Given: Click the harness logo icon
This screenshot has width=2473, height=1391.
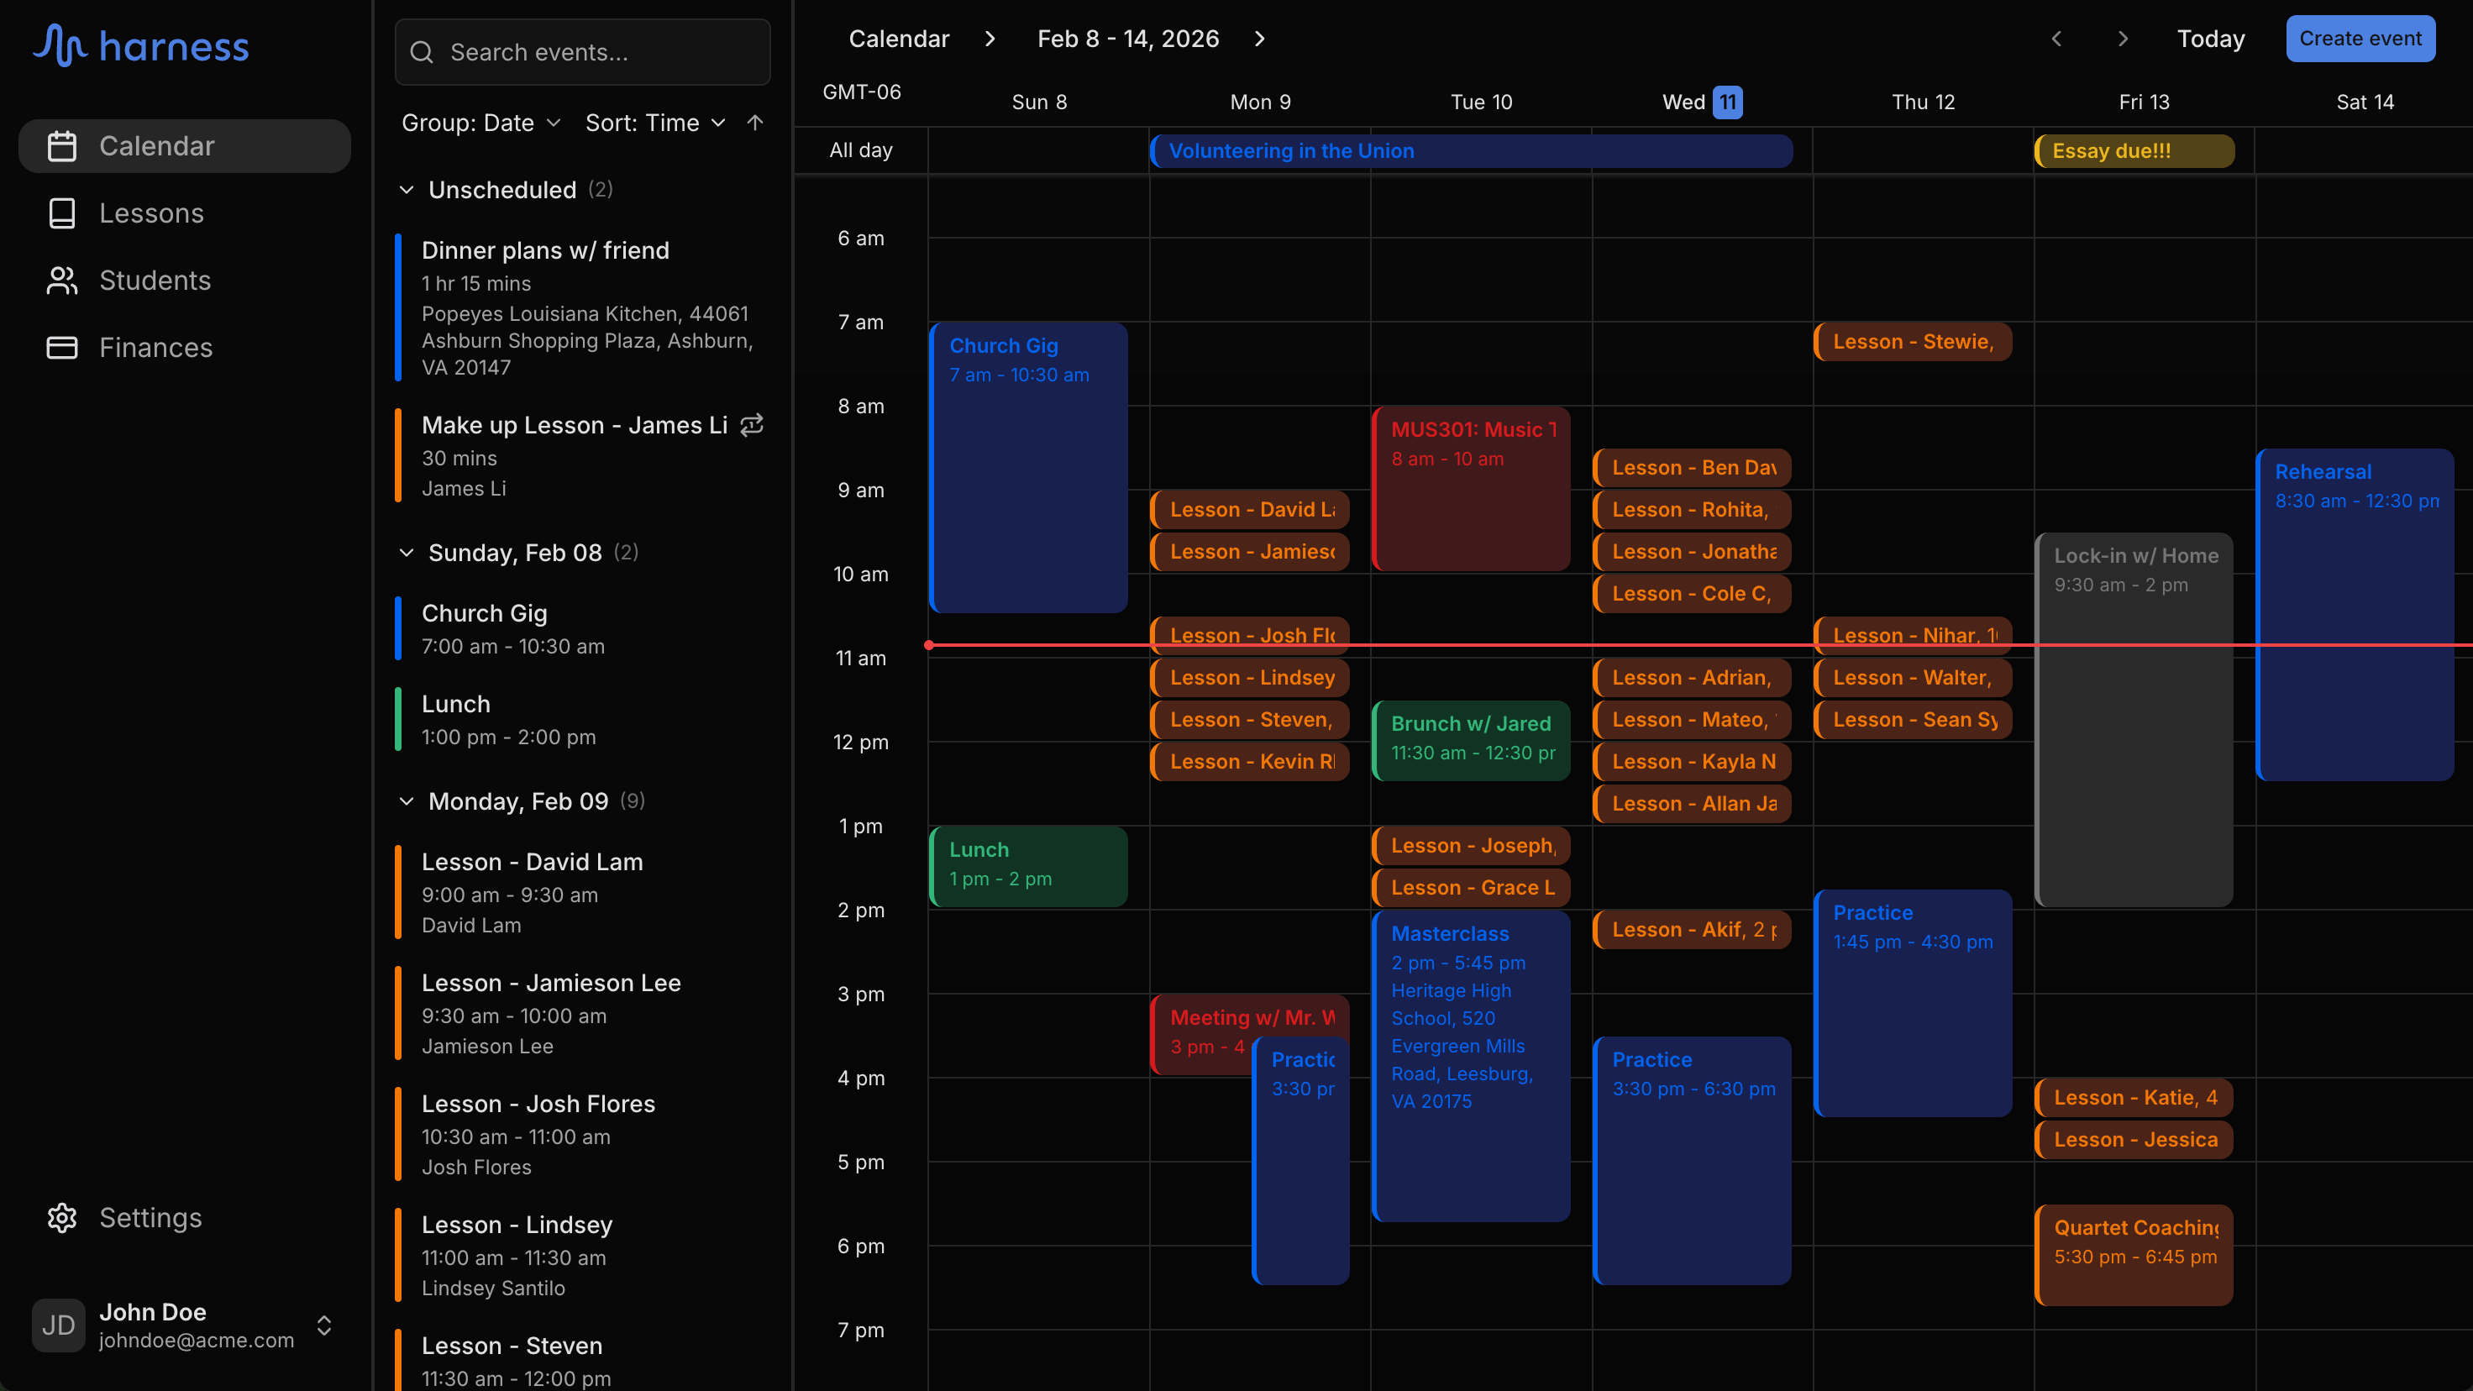Looking at the screenshot, I should tap(60, 45).
